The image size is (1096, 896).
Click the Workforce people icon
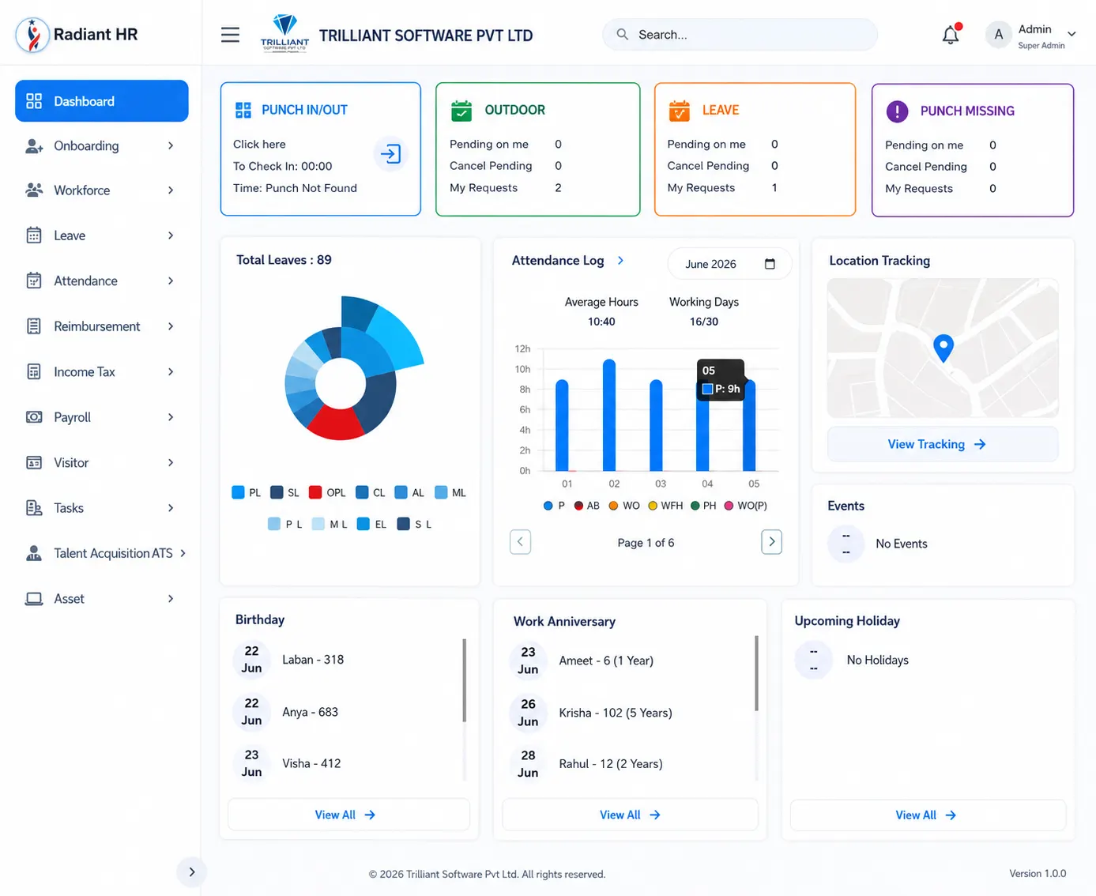coord(34,190)
